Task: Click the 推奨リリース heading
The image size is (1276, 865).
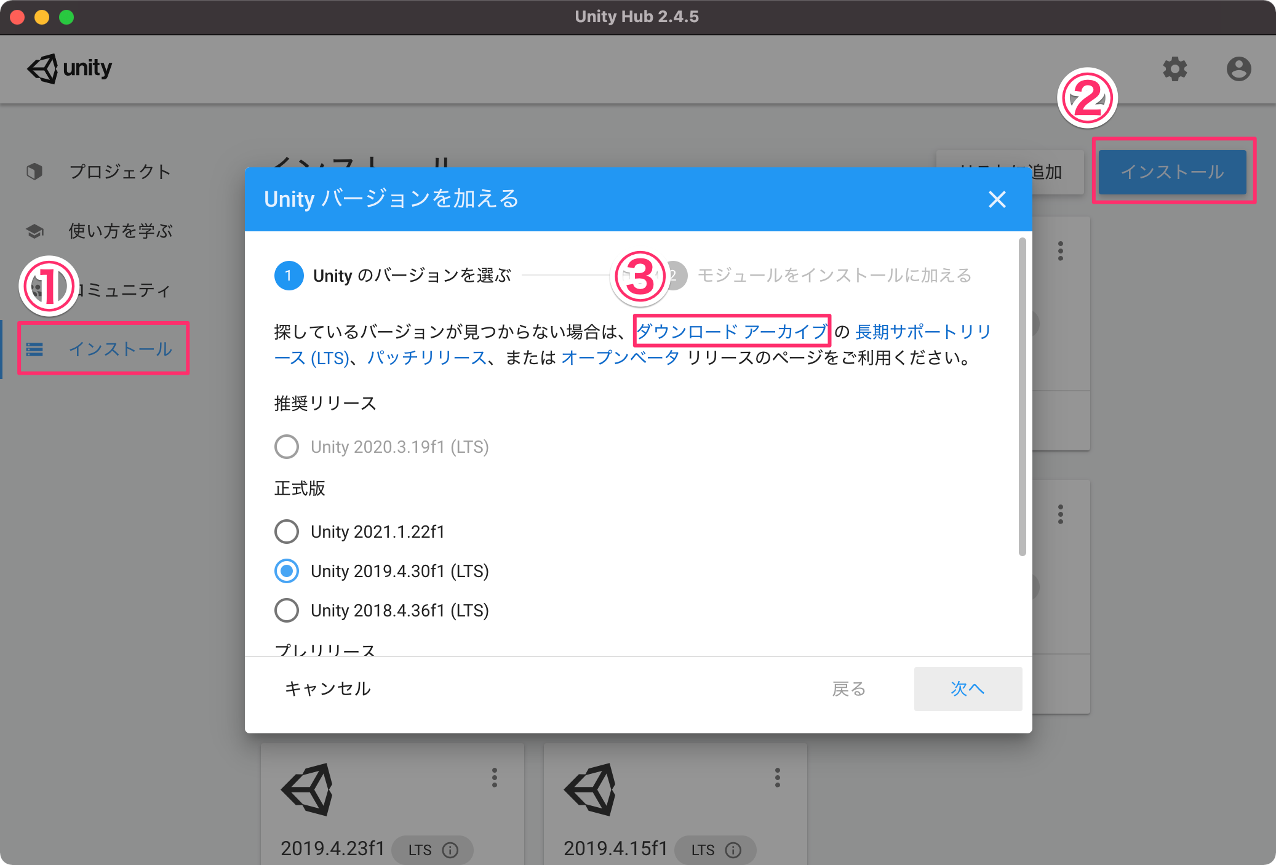Action: 325,403
